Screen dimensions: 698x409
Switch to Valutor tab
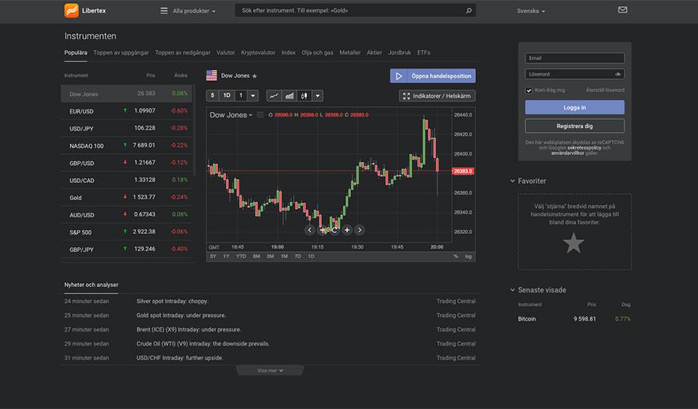pyautogui.click(x=226, y=52)
